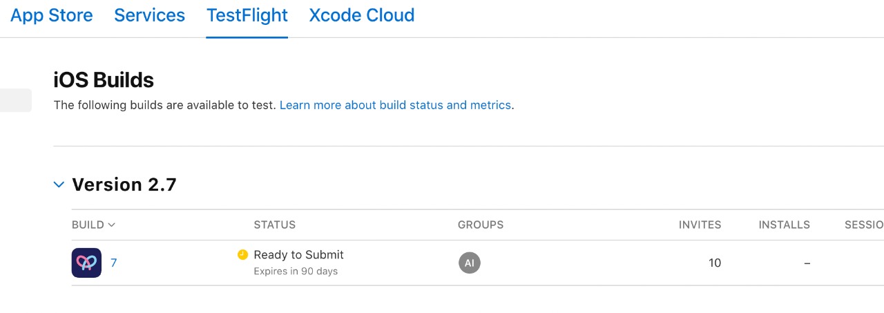Sort by the BUILD column arrow
Screen dimensions: 884x313
coord(111,225)
